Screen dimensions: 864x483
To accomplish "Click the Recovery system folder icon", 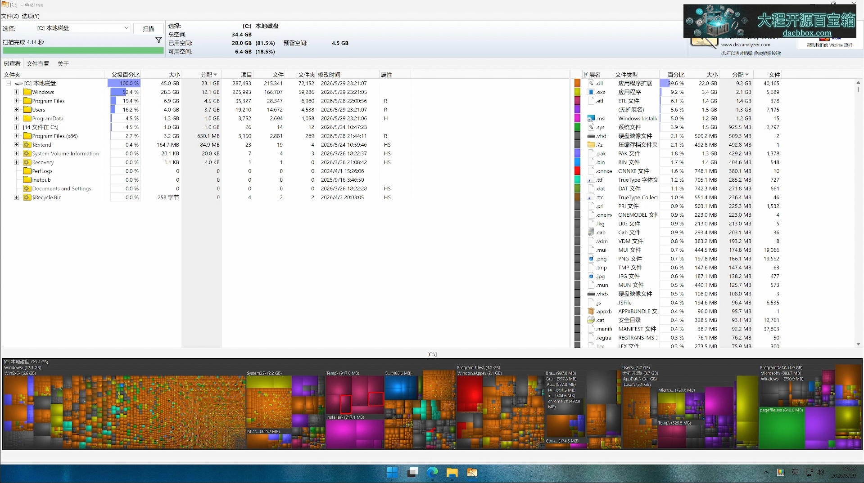I will (27, 162).
